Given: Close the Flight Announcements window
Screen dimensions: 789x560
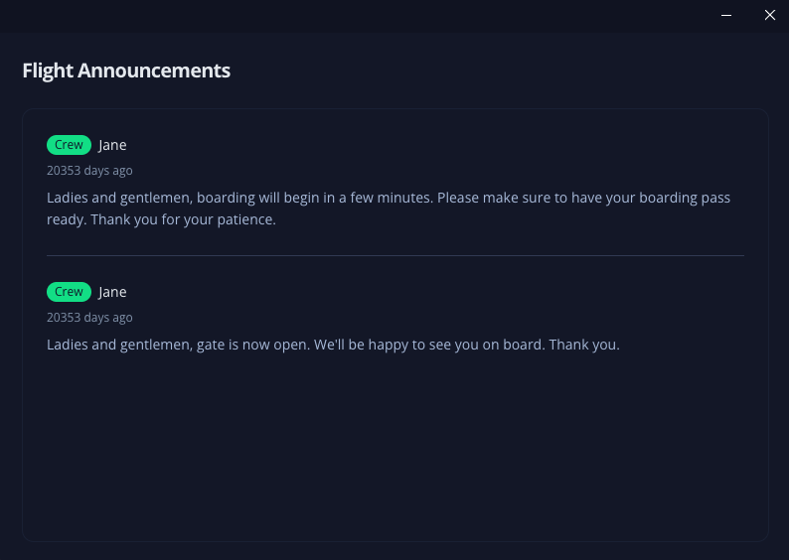Looking at the screenshot, I should point(769,16).
